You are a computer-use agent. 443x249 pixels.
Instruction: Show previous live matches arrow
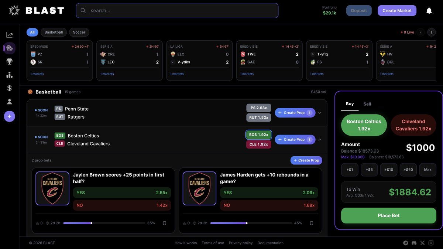421,33
